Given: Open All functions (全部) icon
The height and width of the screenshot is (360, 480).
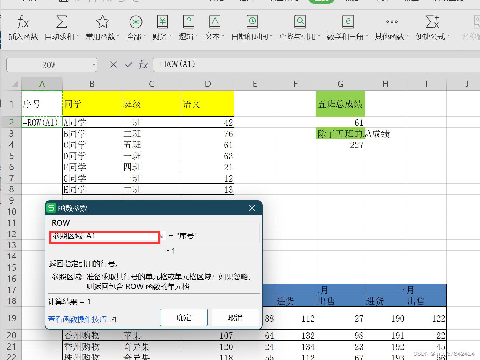Looking at the screenshot, I should 136,22.
